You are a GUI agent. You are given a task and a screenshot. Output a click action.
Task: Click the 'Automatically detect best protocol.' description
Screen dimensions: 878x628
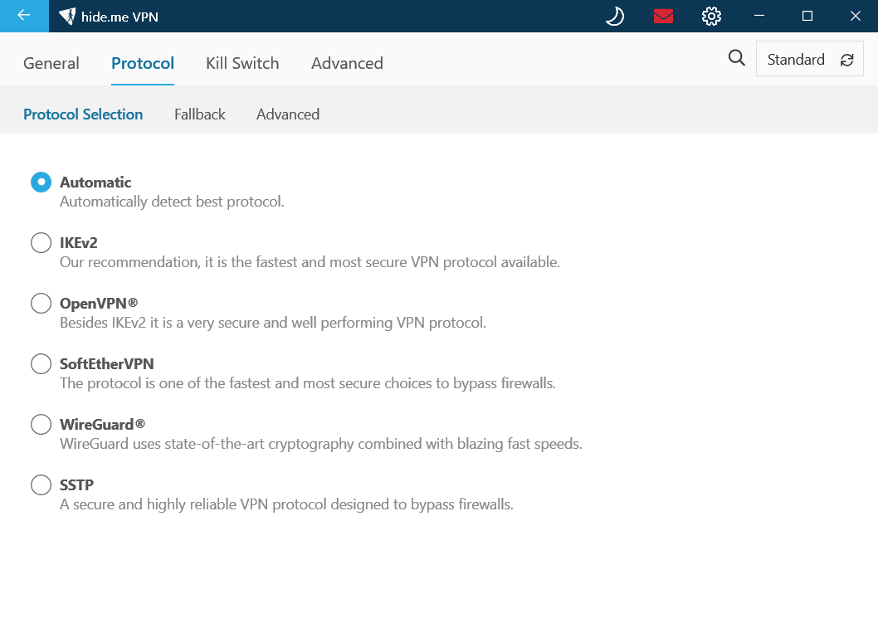tap(172, 202)
